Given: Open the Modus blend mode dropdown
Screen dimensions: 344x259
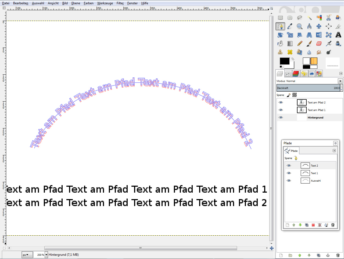Looking at the screenshot, I should (340, 81).
